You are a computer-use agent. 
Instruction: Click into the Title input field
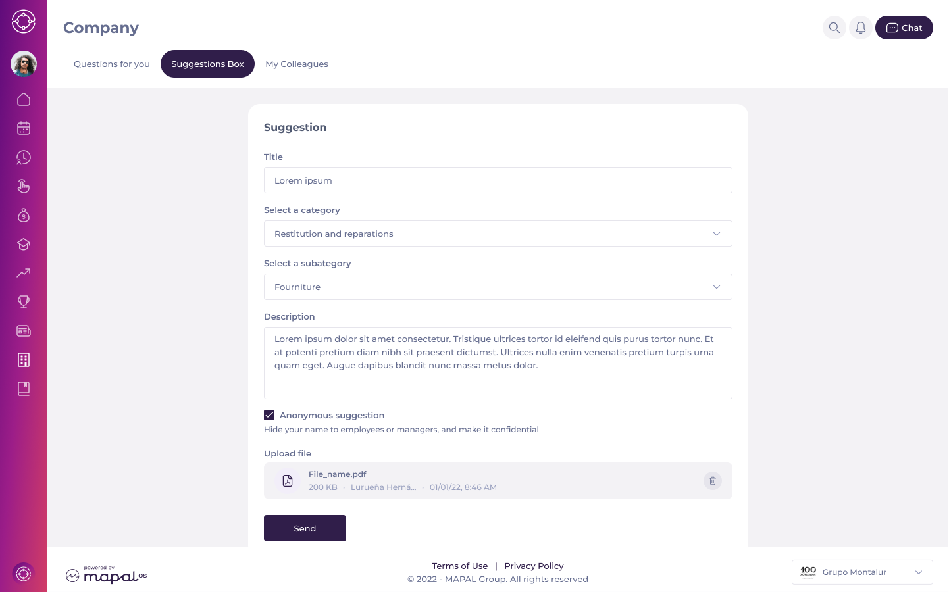(498, 180)
